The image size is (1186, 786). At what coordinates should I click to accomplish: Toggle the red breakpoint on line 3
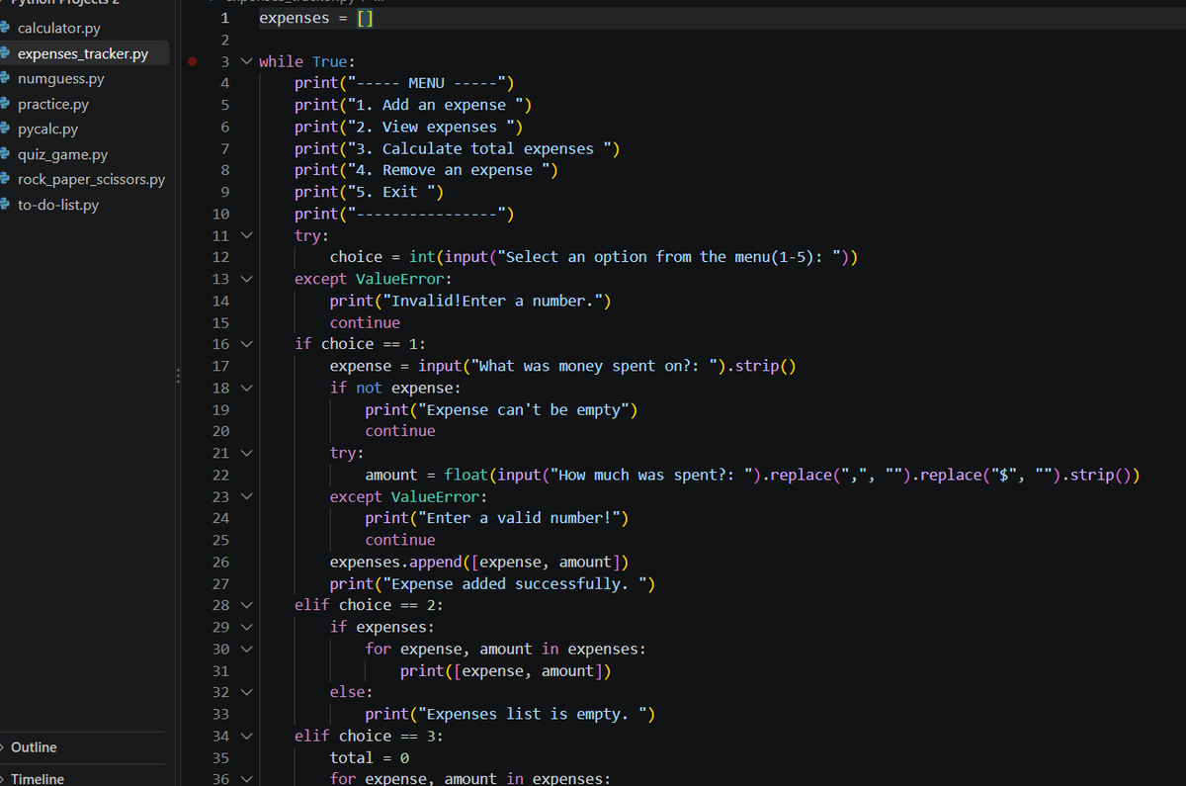click(193, 61)
